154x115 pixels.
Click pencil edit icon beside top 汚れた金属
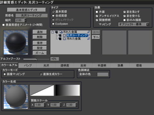pyautogui.click(x=89, y=32)
